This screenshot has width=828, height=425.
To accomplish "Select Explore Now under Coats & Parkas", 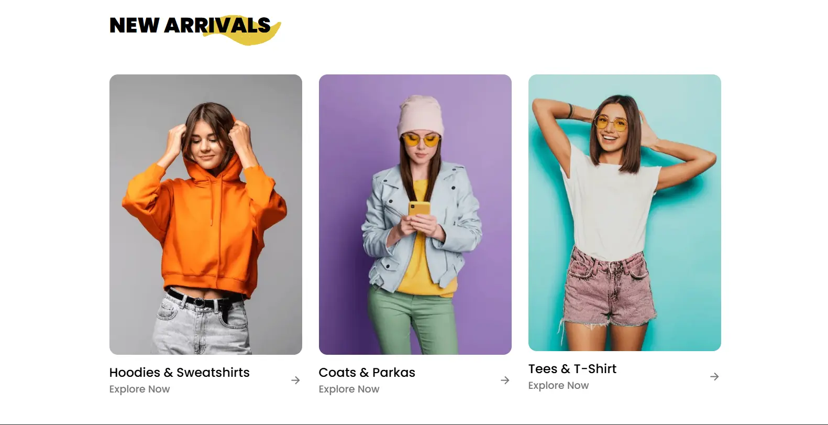I will [349, 389].
